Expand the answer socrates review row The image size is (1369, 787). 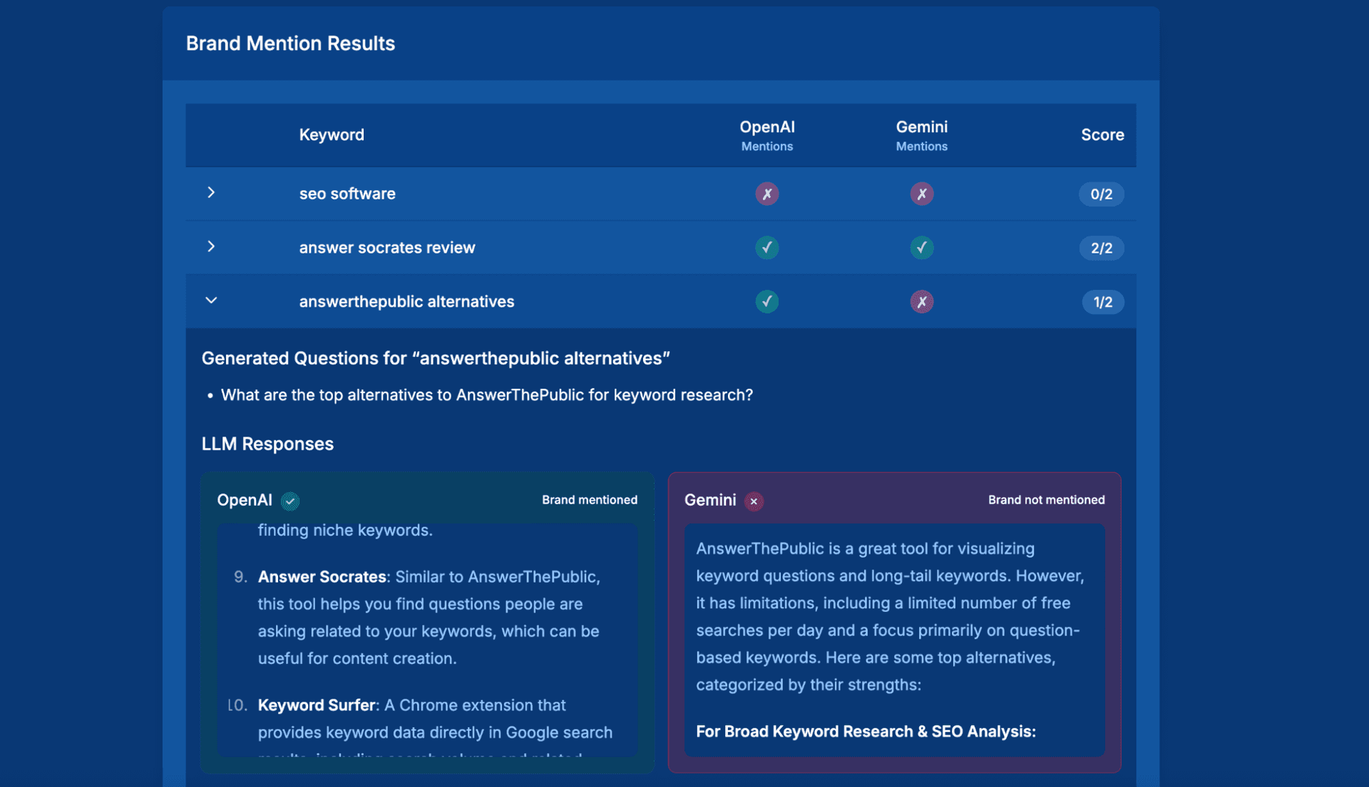click(x=211, y=246)
